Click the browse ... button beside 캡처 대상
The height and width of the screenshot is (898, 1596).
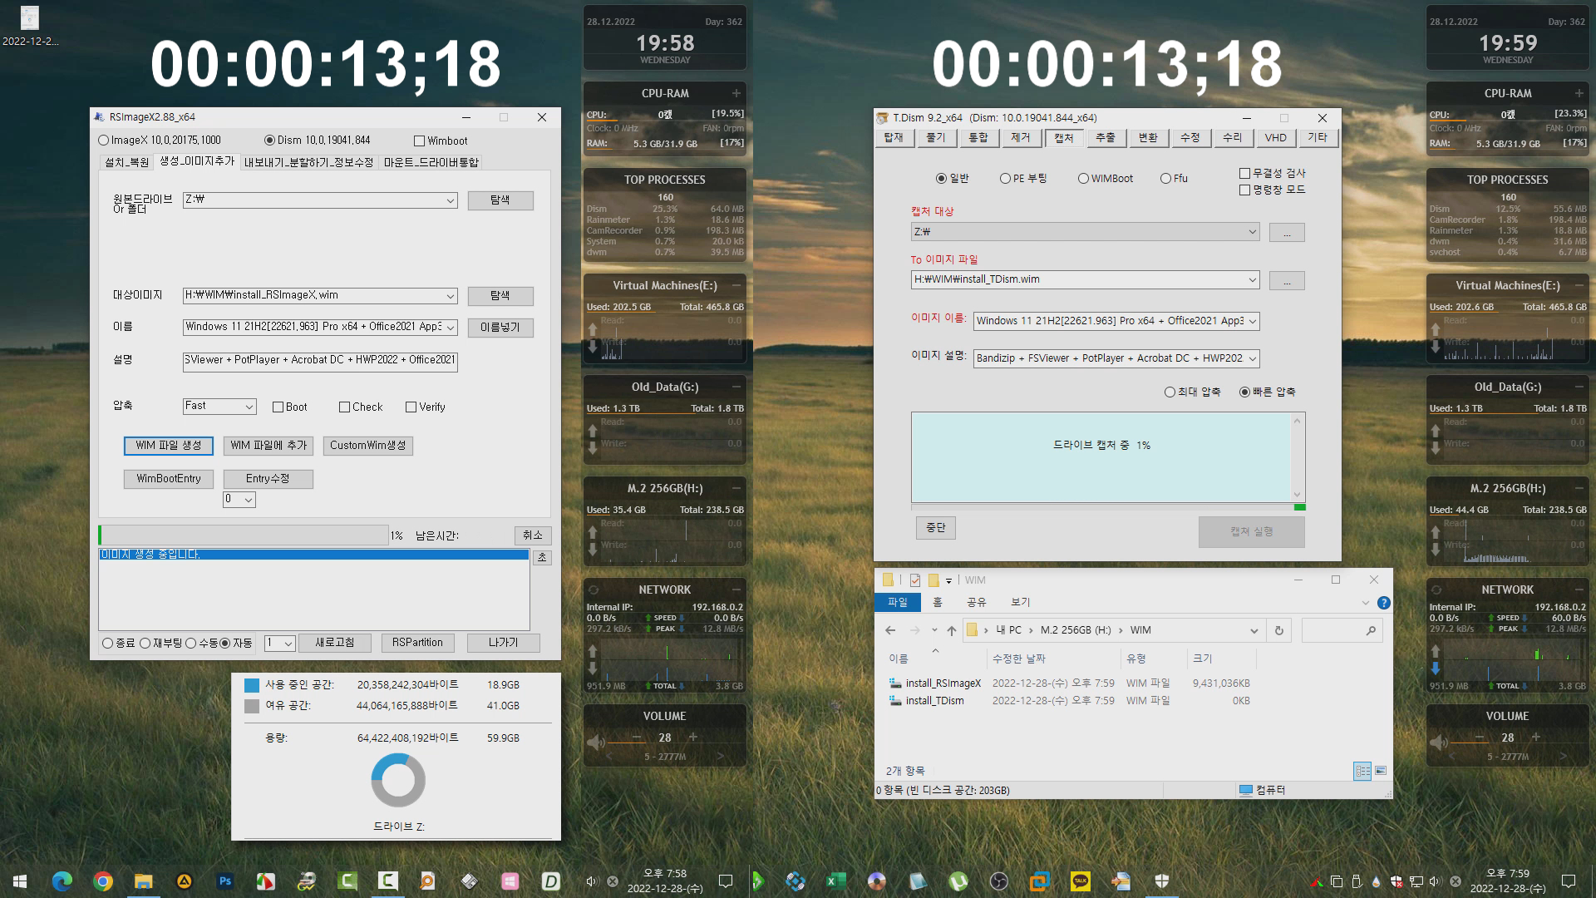click(x=1287, y=233)
